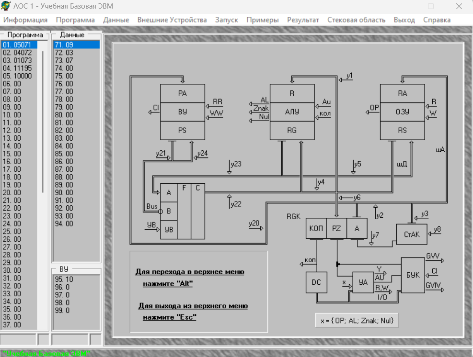Viewport: 473px width, 357px height.
Task: Select data row 72. 03
Action: point(77,53)
